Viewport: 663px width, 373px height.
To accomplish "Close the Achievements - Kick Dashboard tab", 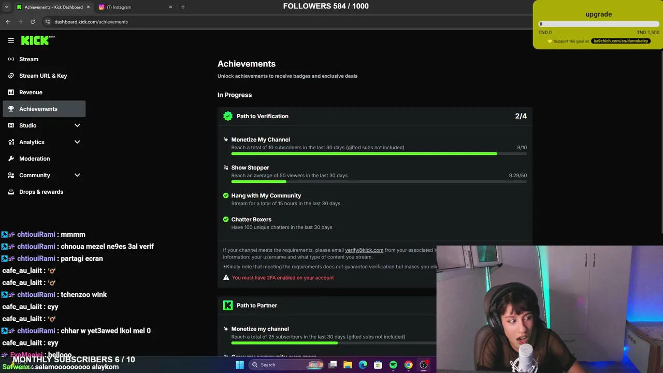I will [88, 7].
